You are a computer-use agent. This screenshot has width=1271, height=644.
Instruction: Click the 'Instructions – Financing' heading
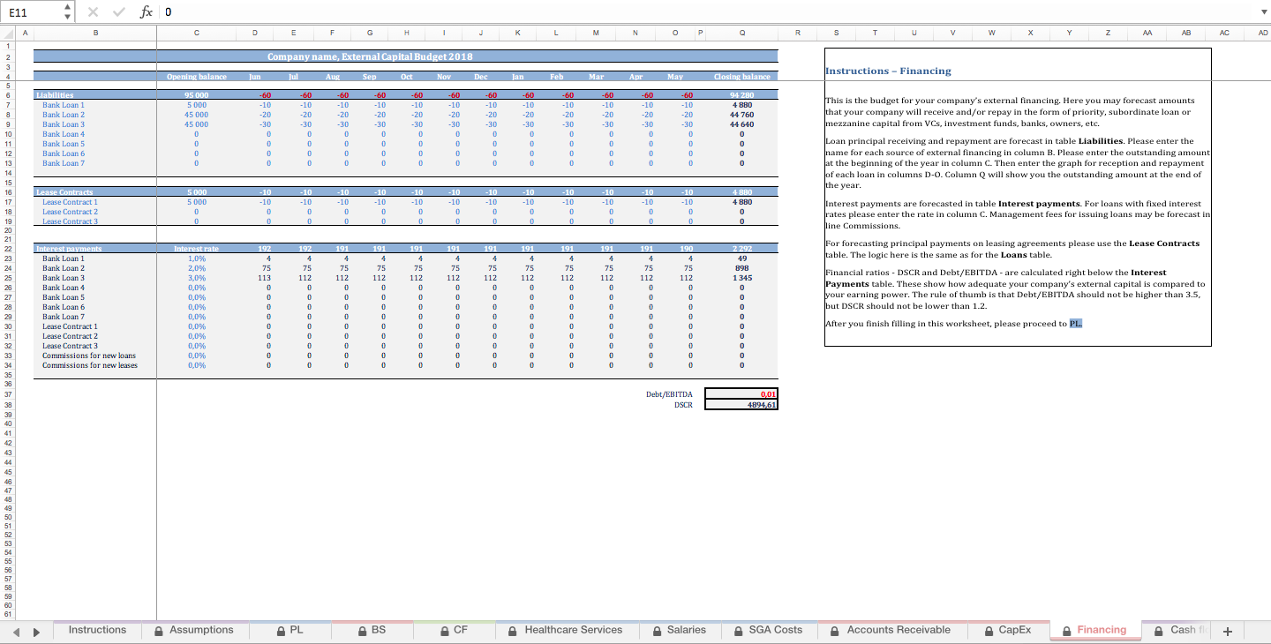point(888,71)
